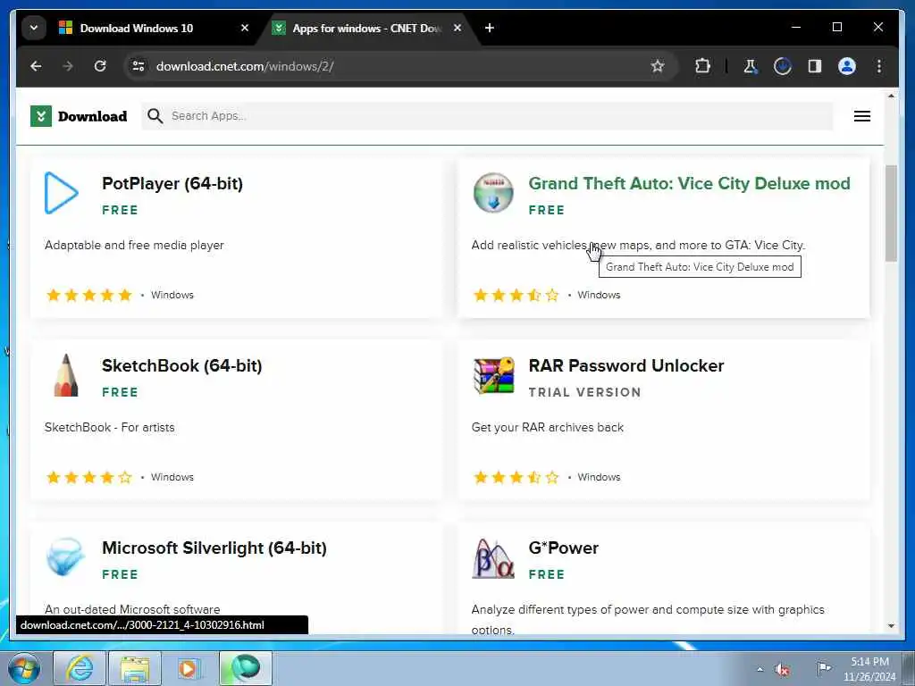
Task: Open the Extensions puzzle icon
Action: point(702,66)
